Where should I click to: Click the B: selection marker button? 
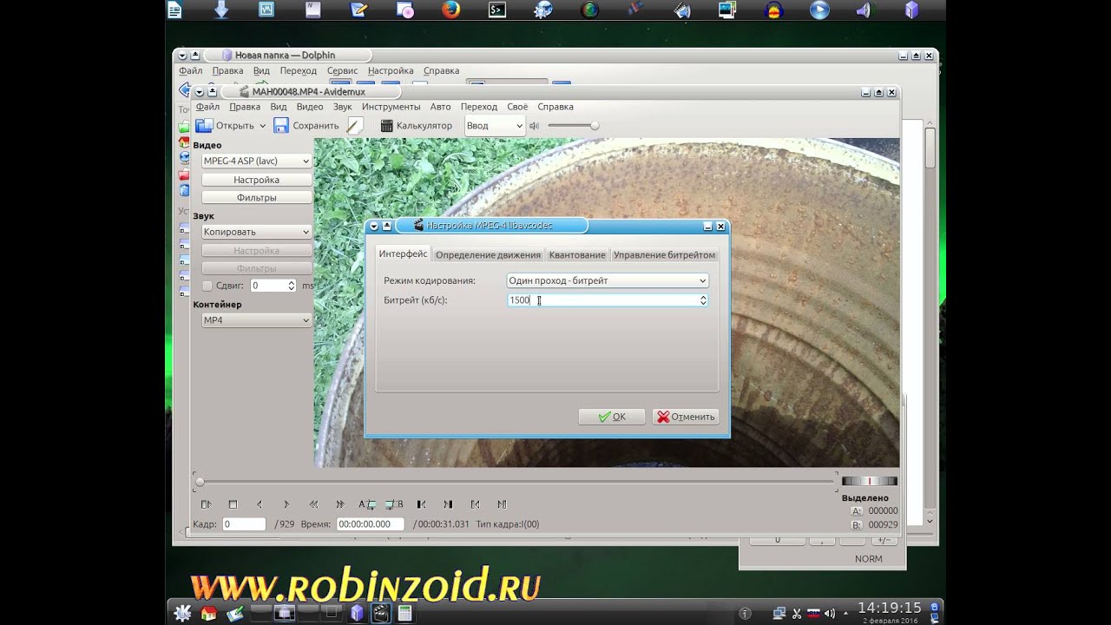[x=857, y=525]
